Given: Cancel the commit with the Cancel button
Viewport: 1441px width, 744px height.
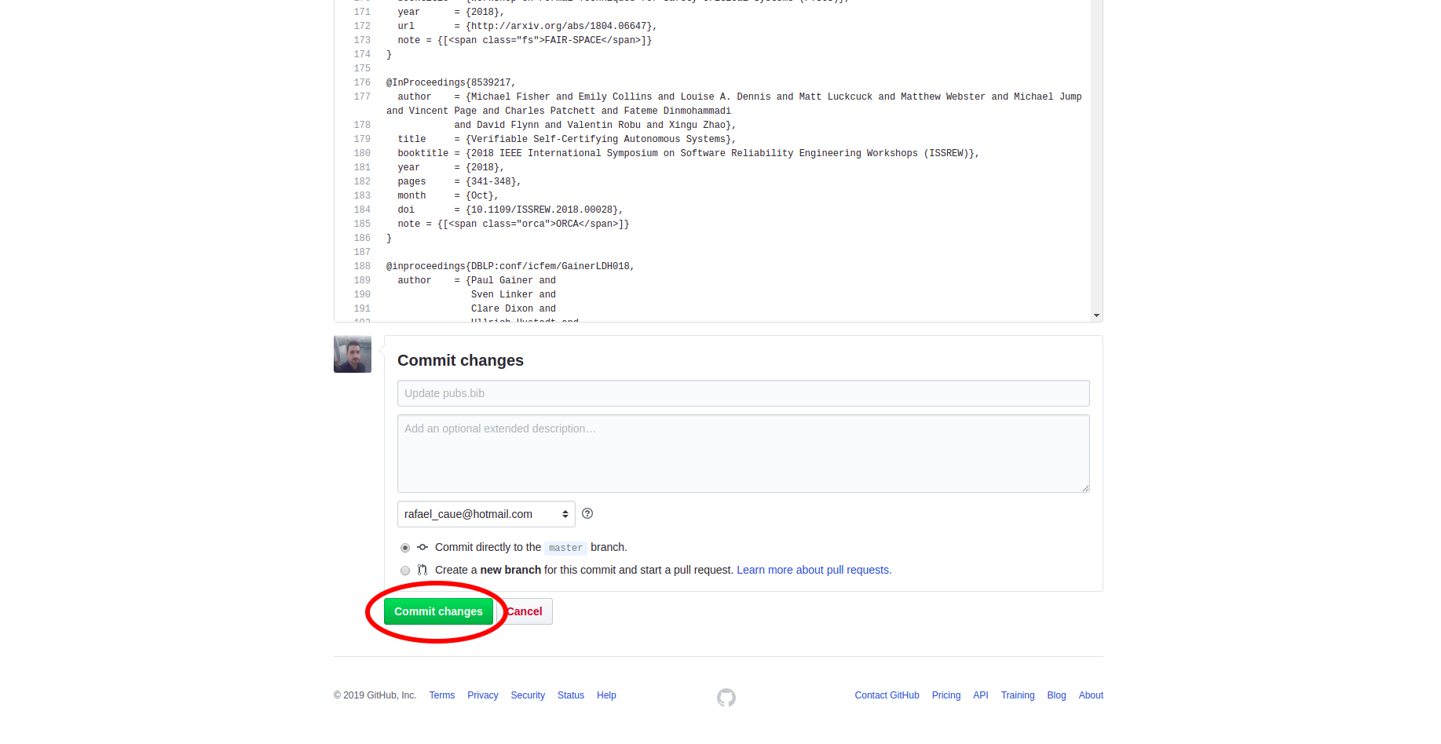Looking at the screenshot, I should [526, 611].
